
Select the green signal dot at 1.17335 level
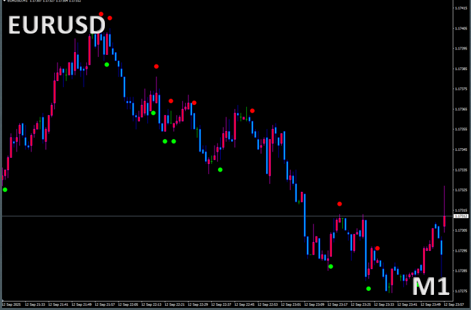click(220, 169)
